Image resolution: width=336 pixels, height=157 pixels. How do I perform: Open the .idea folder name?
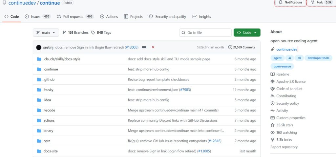pyautogui.click(x=47, y=100)
